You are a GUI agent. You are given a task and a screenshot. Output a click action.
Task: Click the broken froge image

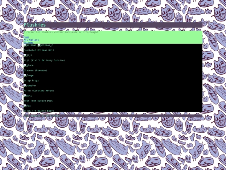pyautogui.click(x=28, y=76)
